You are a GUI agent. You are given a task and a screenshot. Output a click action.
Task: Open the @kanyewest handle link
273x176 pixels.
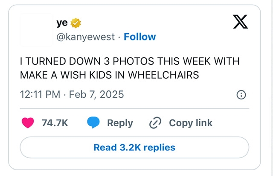click(86, 37)
